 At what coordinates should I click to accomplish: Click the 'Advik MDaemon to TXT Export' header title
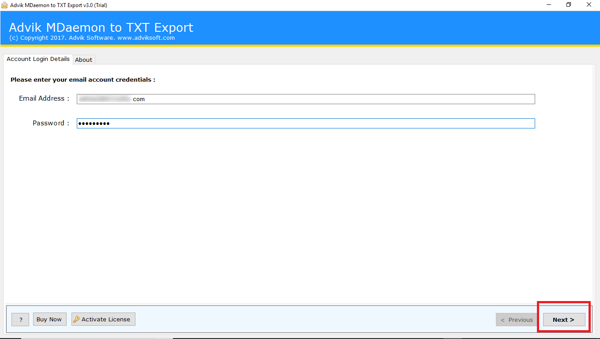(101, 27)
